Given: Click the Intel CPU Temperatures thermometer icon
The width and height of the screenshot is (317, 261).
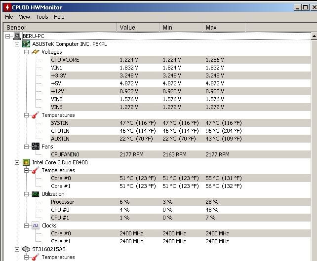Looking at the screenshot, I should pyautogui.click(x=36, y=170).
